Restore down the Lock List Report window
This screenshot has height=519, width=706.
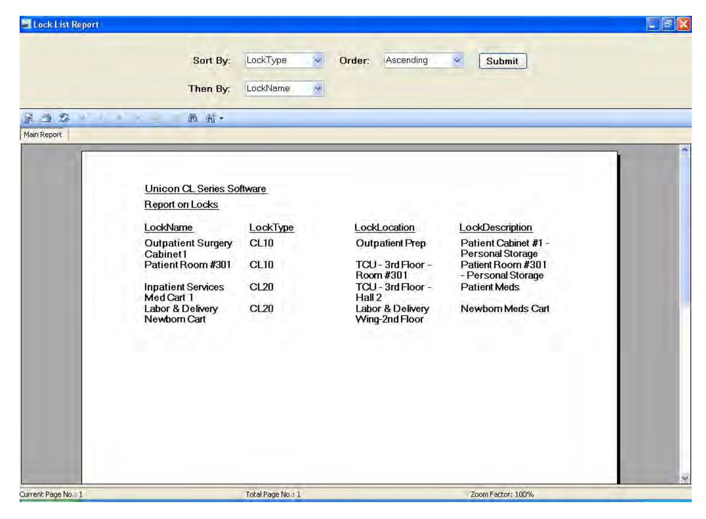pyautogui.click(x=669, y=25)
